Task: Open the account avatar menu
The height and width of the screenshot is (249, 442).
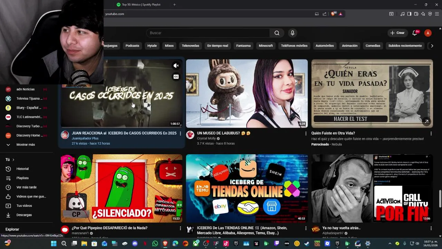Action: point(428,33)
